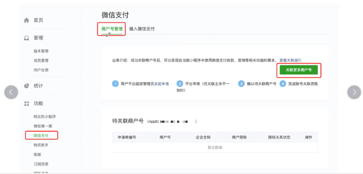Open the 查看关联指引 link
Screen dimensions: 363x174
(290, 60)
